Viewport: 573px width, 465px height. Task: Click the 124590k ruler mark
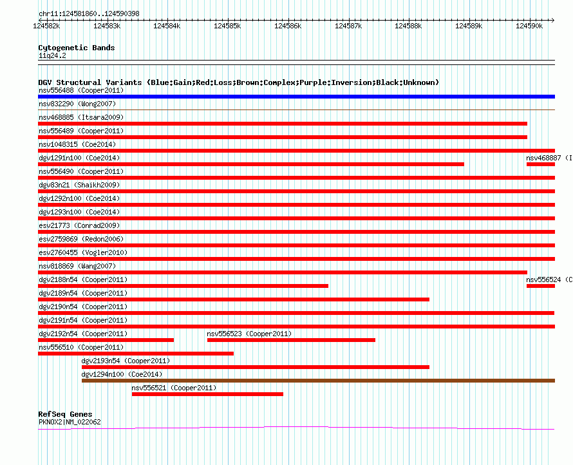click(529, 26)
